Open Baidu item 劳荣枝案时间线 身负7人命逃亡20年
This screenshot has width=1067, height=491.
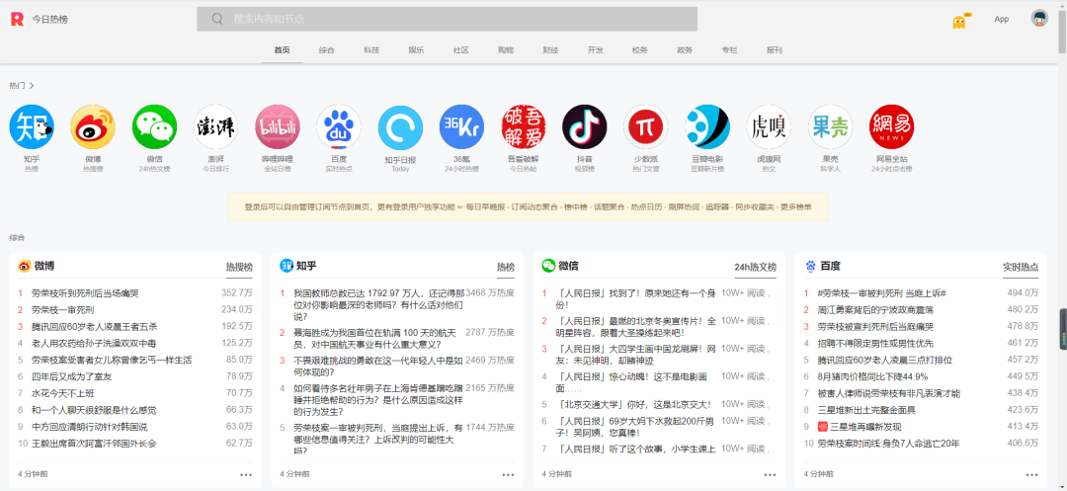tap(889, 444)
